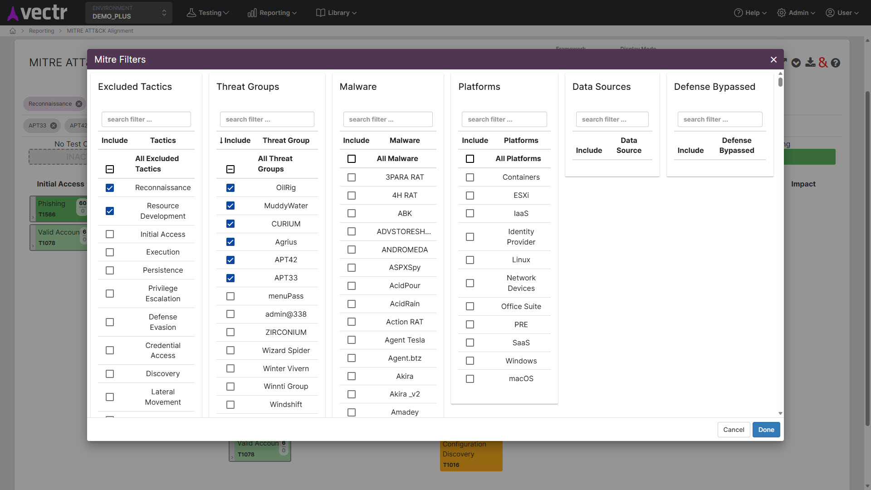Remove the APT33 filter chip
Viewport: 871px width, 490px height.
click(54, 126)
